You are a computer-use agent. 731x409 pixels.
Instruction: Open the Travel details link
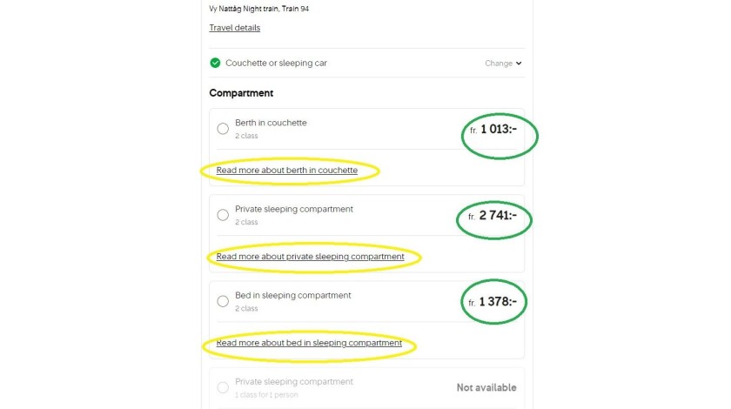pos(234,28)
